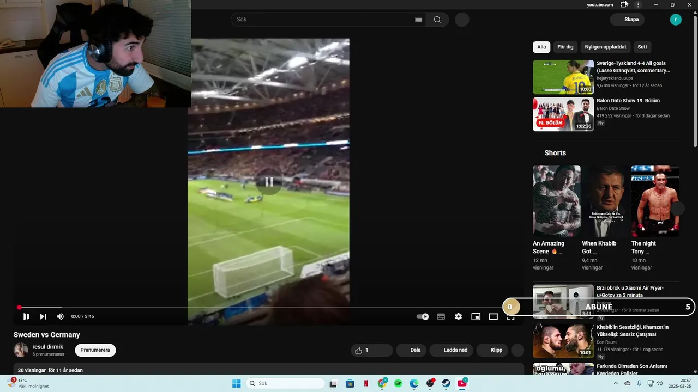Subscribe with the Prenumerera button

tap(95, 350)
